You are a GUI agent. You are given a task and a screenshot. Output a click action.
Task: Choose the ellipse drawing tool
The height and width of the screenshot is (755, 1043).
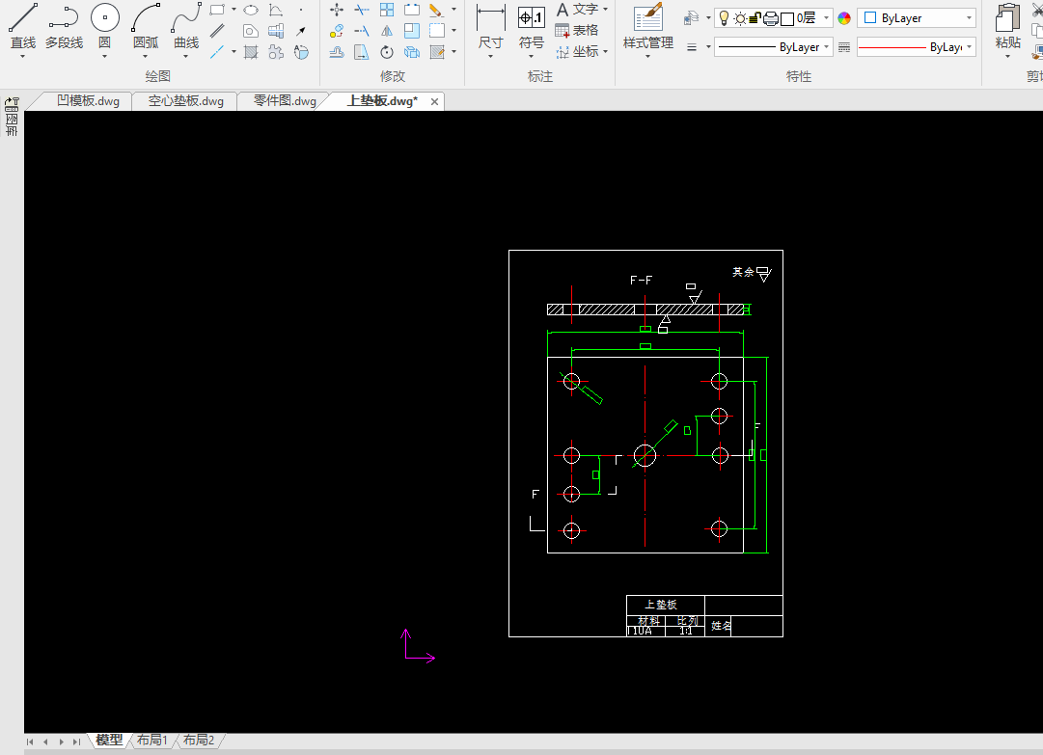click(251, 10)
